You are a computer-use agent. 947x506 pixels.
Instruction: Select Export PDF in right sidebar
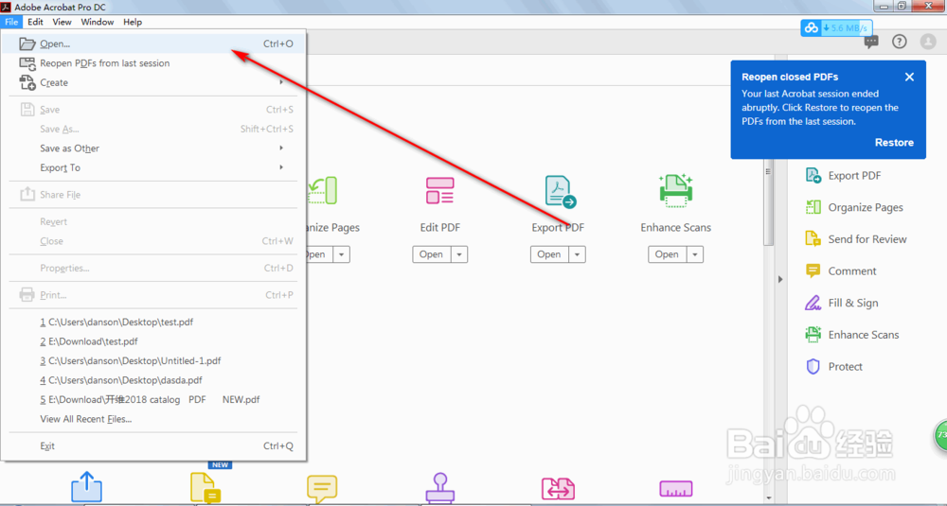[x=843, y=176]
